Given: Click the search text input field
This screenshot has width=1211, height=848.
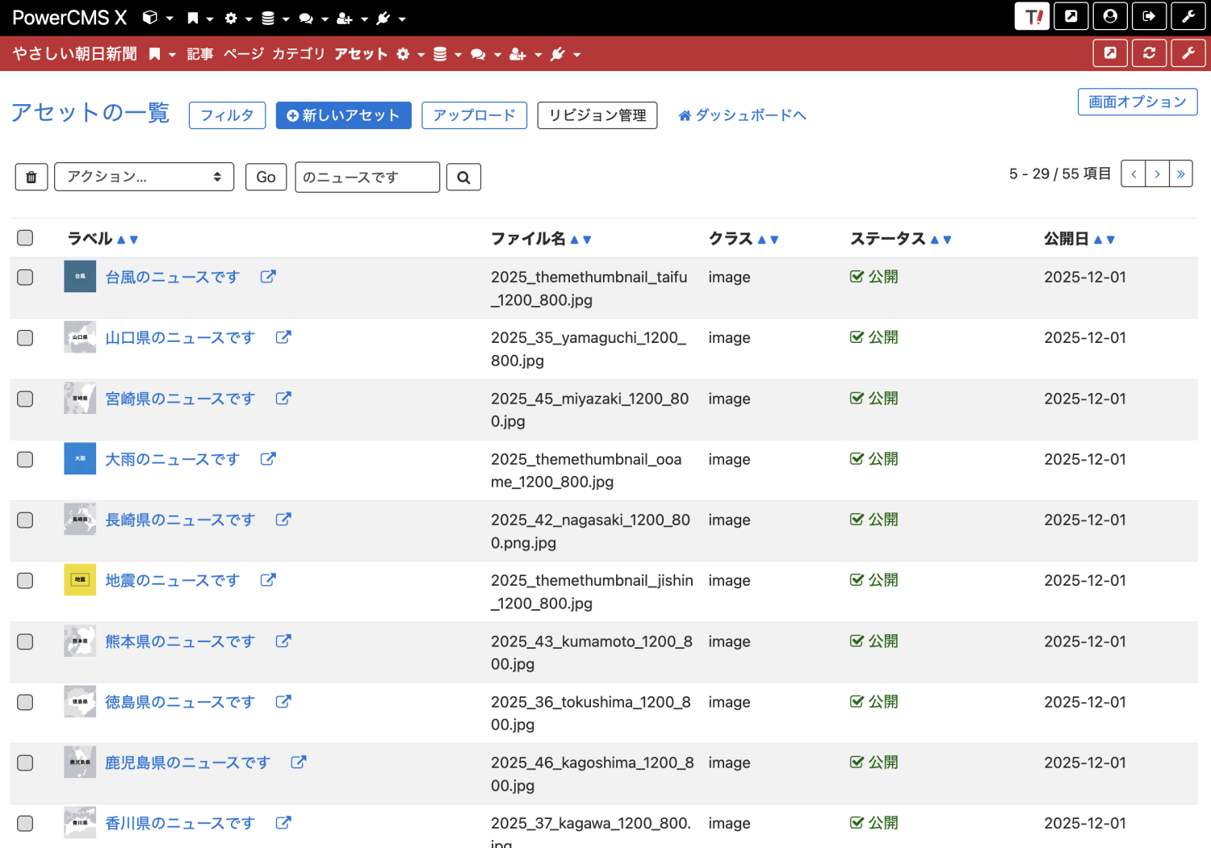Looking at the screenshot, I should 367,178.
